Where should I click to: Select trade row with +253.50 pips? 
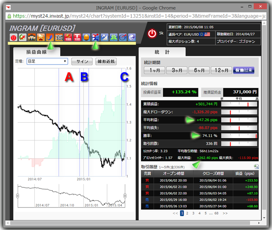(x=200, y=181)
